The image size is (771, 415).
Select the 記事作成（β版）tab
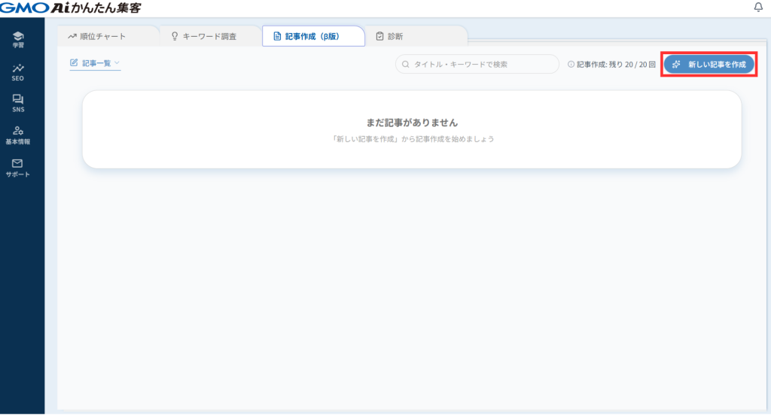pyautogui.click(x=312, y=36)
